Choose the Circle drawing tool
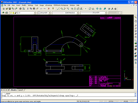The image size is (138, 103). click(72, 9)
